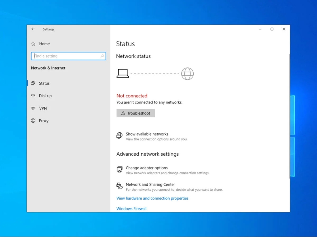
Task: Show available networks around you
Action: (x=147, y=134)
